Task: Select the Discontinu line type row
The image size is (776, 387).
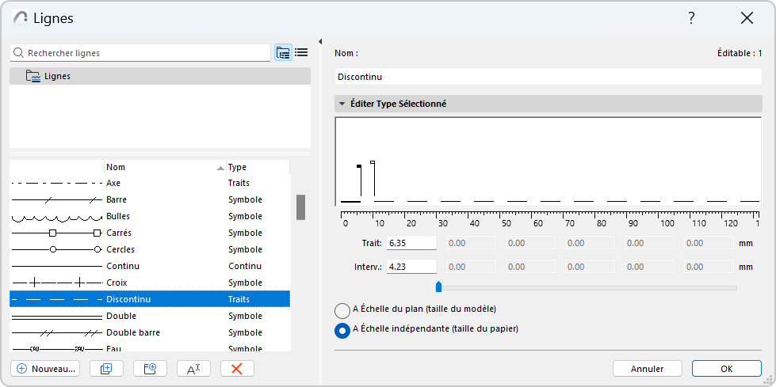Action: click(150, 299)
